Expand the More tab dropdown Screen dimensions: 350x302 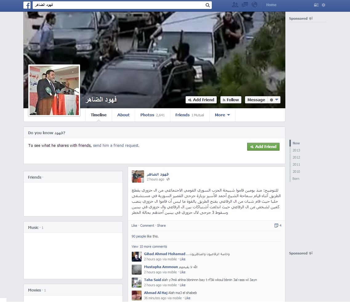point(222,115)
